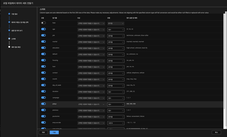This screenshot has height=137, width=227.
Task: Change the campaign column data type
Action: point(116,98)
